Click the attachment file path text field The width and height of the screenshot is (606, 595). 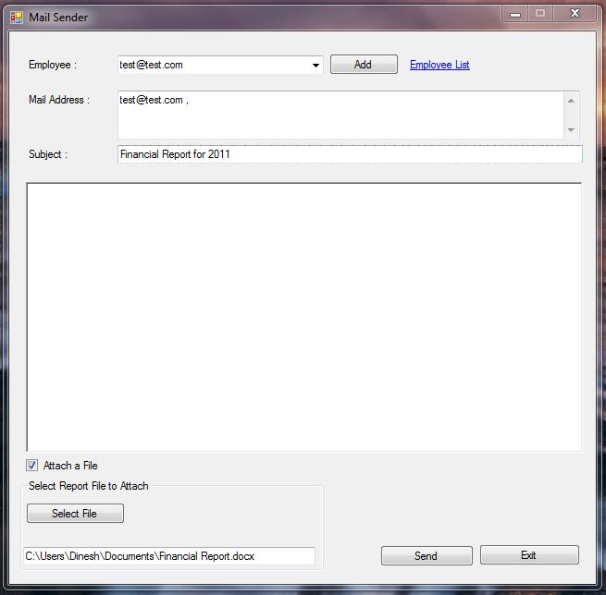point(169,556)
